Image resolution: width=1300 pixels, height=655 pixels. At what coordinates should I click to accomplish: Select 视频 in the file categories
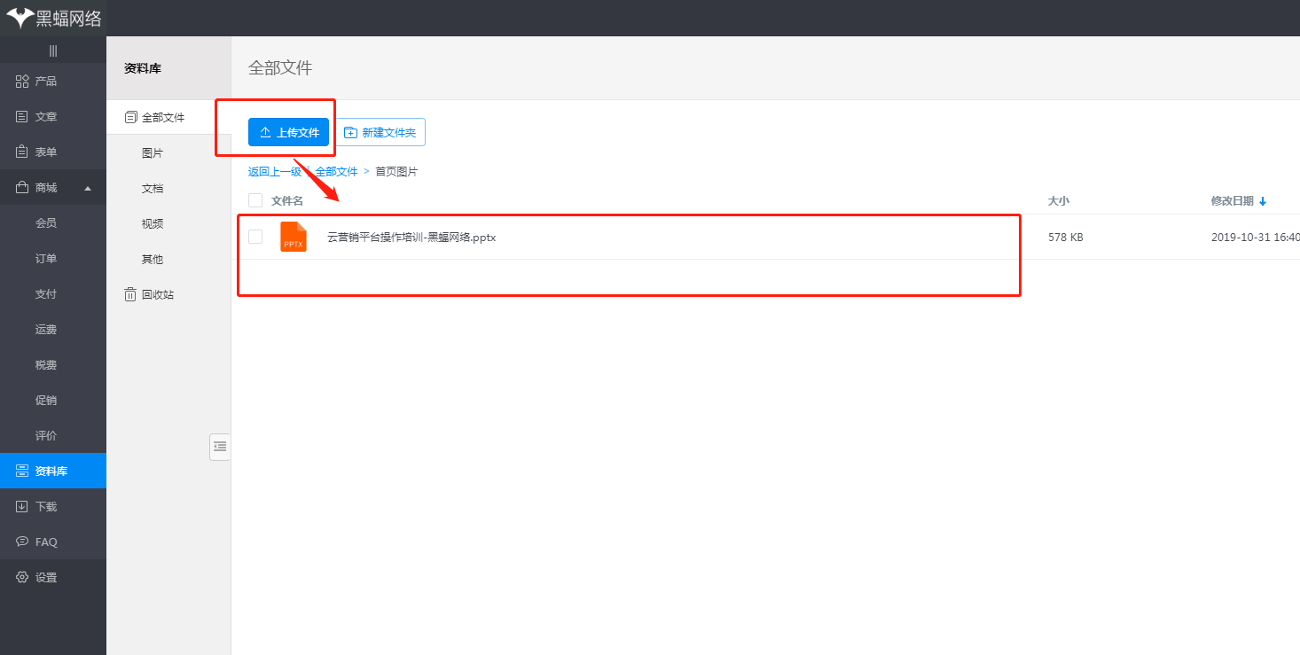[x=153, y=224]
